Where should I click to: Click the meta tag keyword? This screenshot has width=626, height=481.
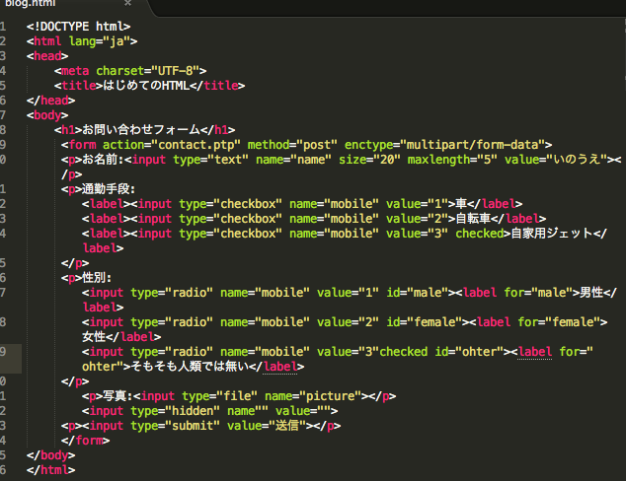pyautogui.click(x=75, y=71)
